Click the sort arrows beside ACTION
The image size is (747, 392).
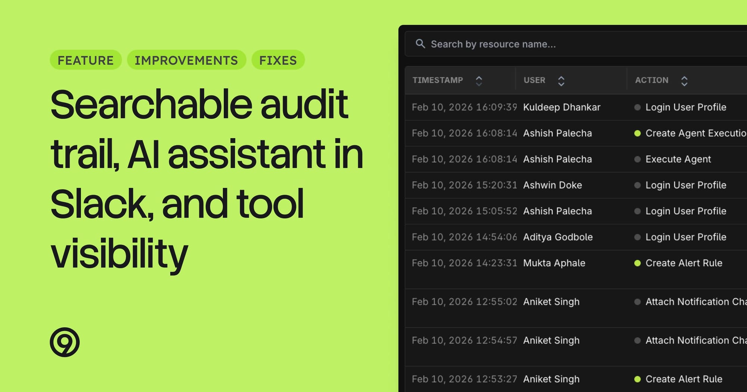click(684, 81)
